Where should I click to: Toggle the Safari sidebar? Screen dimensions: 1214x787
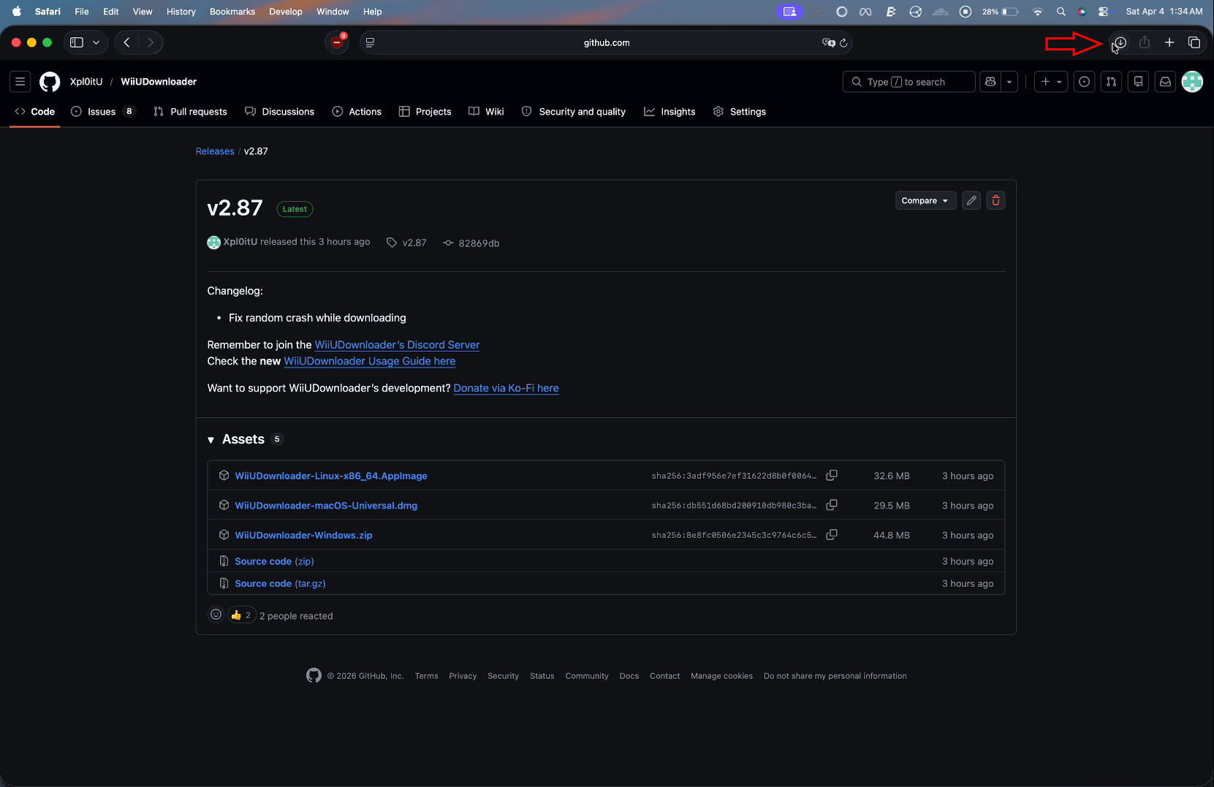pos(77,42)
